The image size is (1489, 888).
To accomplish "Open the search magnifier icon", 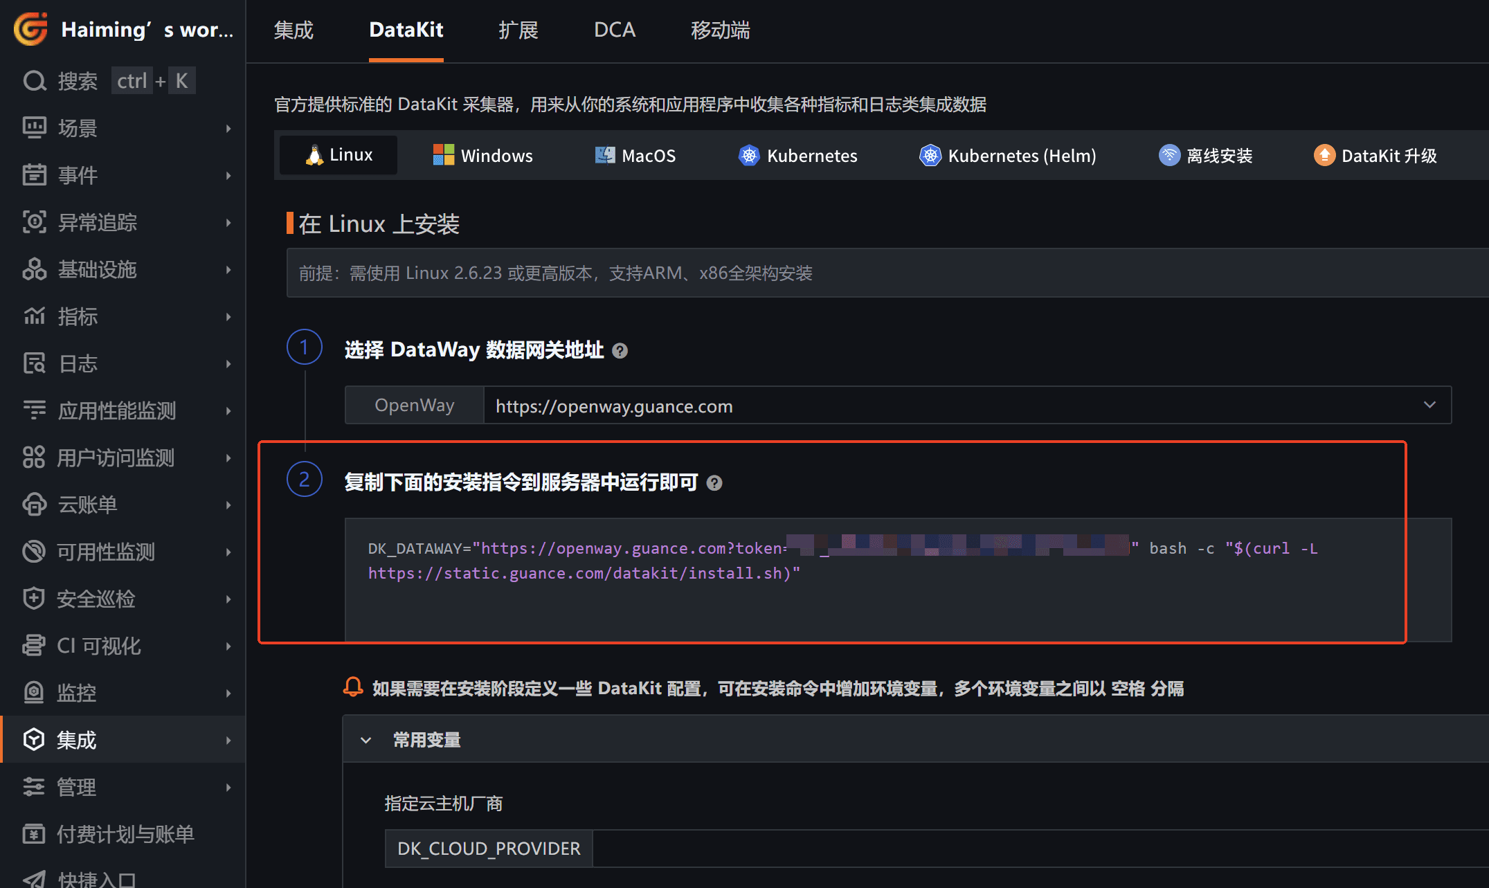I will [x=35, y=81].
